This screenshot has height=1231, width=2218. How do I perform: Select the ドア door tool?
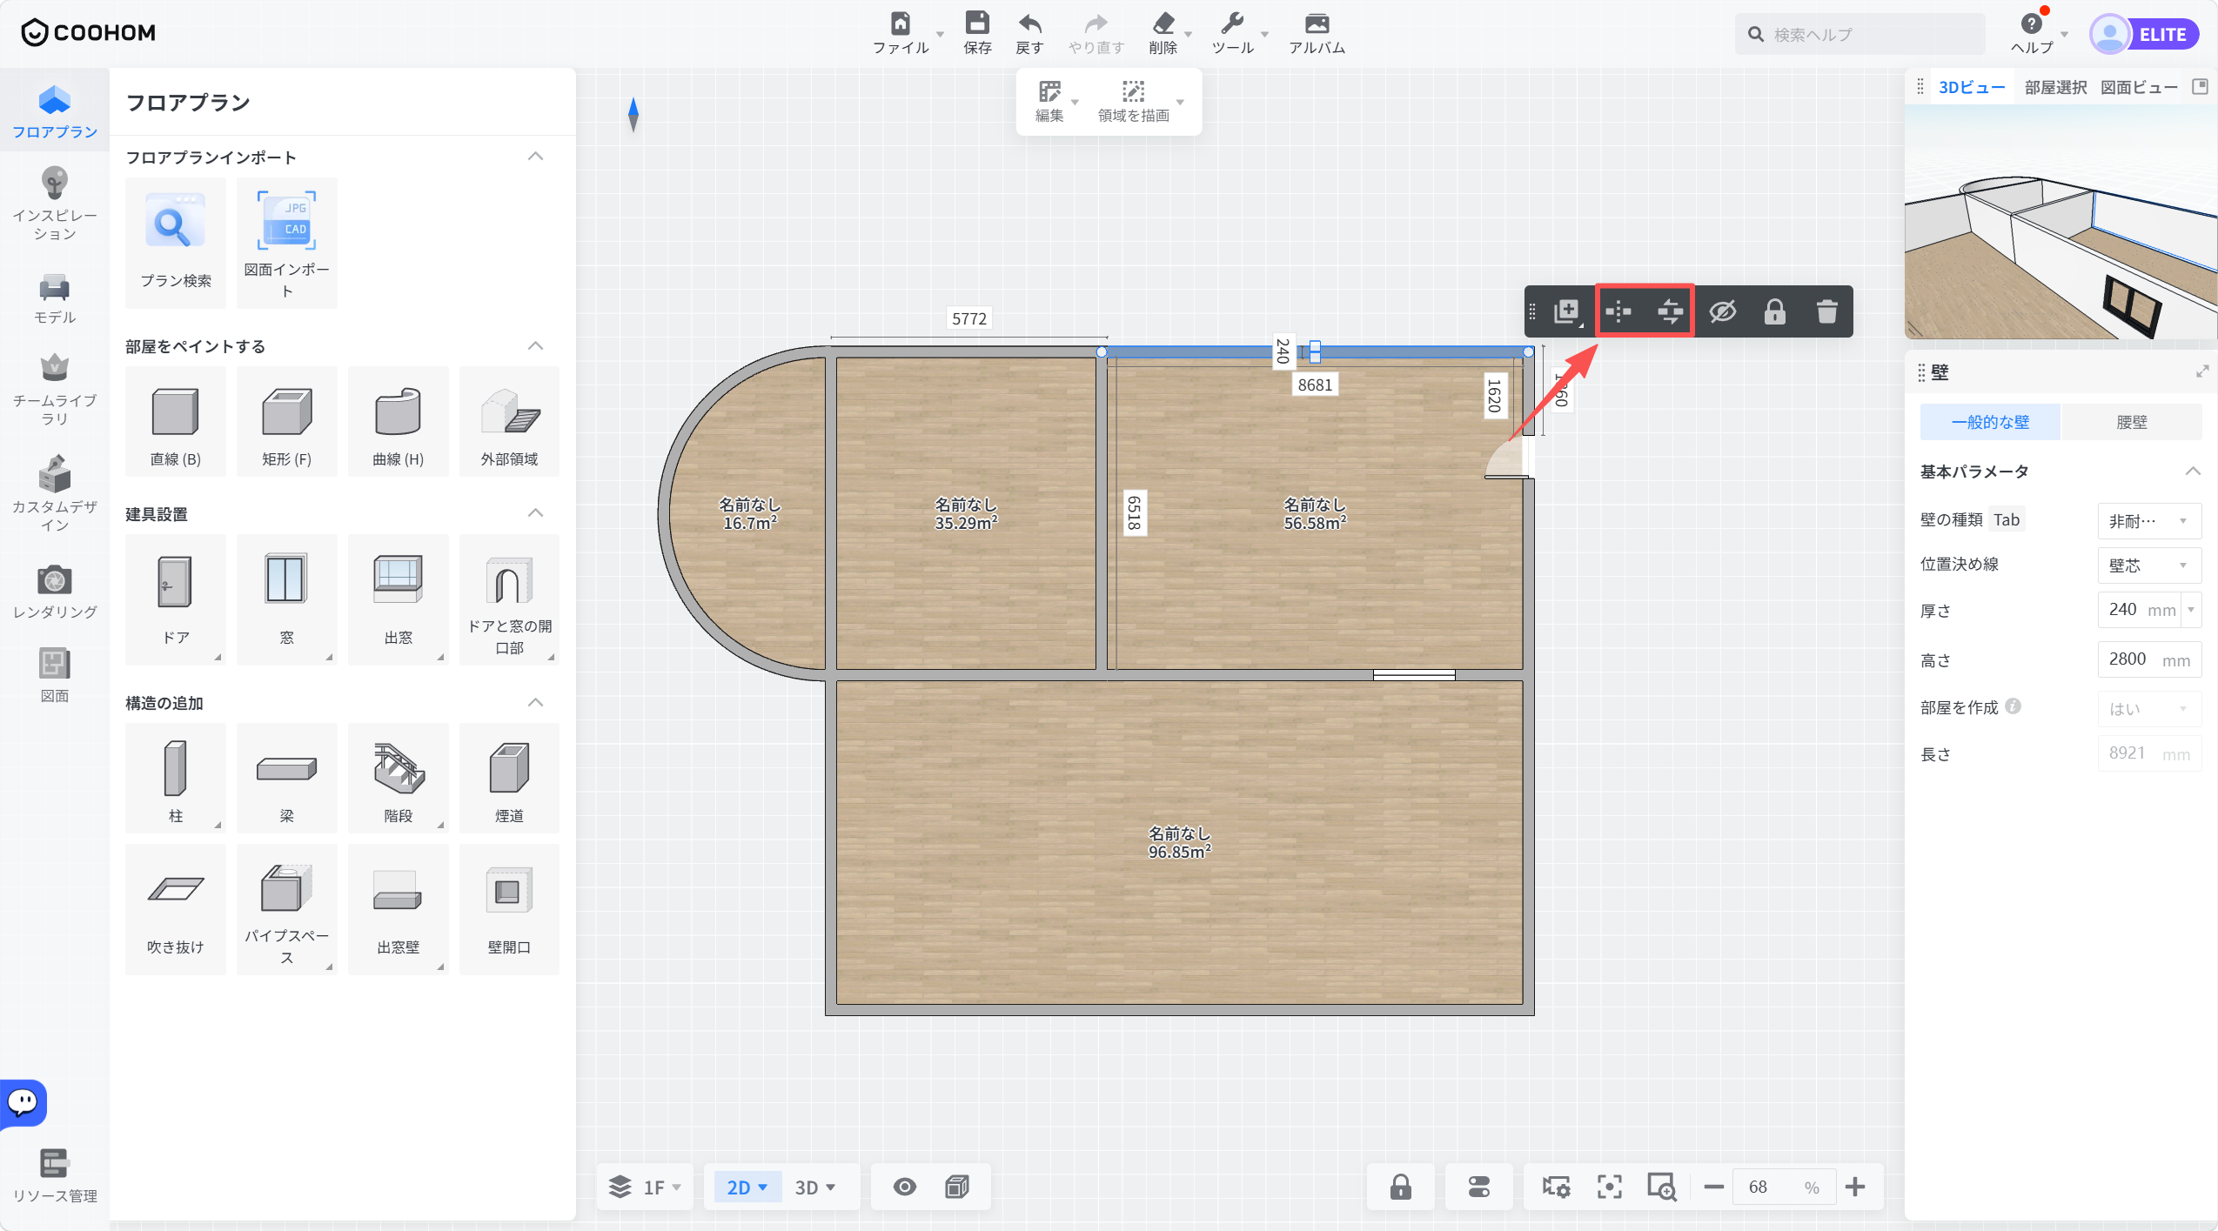[x=176, y=599]
